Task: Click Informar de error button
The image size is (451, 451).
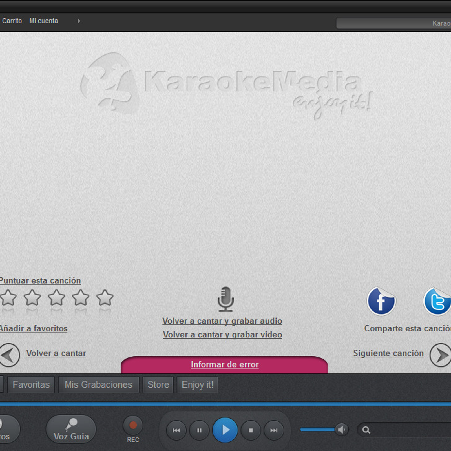Action: point(224,364)
